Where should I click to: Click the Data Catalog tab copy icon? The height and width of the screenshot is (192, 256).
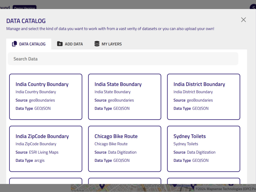click(14, 44)
